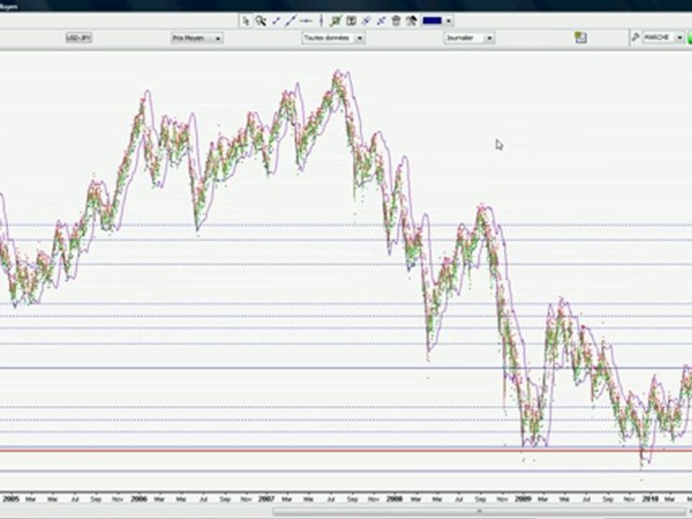
Task: Click the 2008 year label on axis
Action: [x=394, y=499]
